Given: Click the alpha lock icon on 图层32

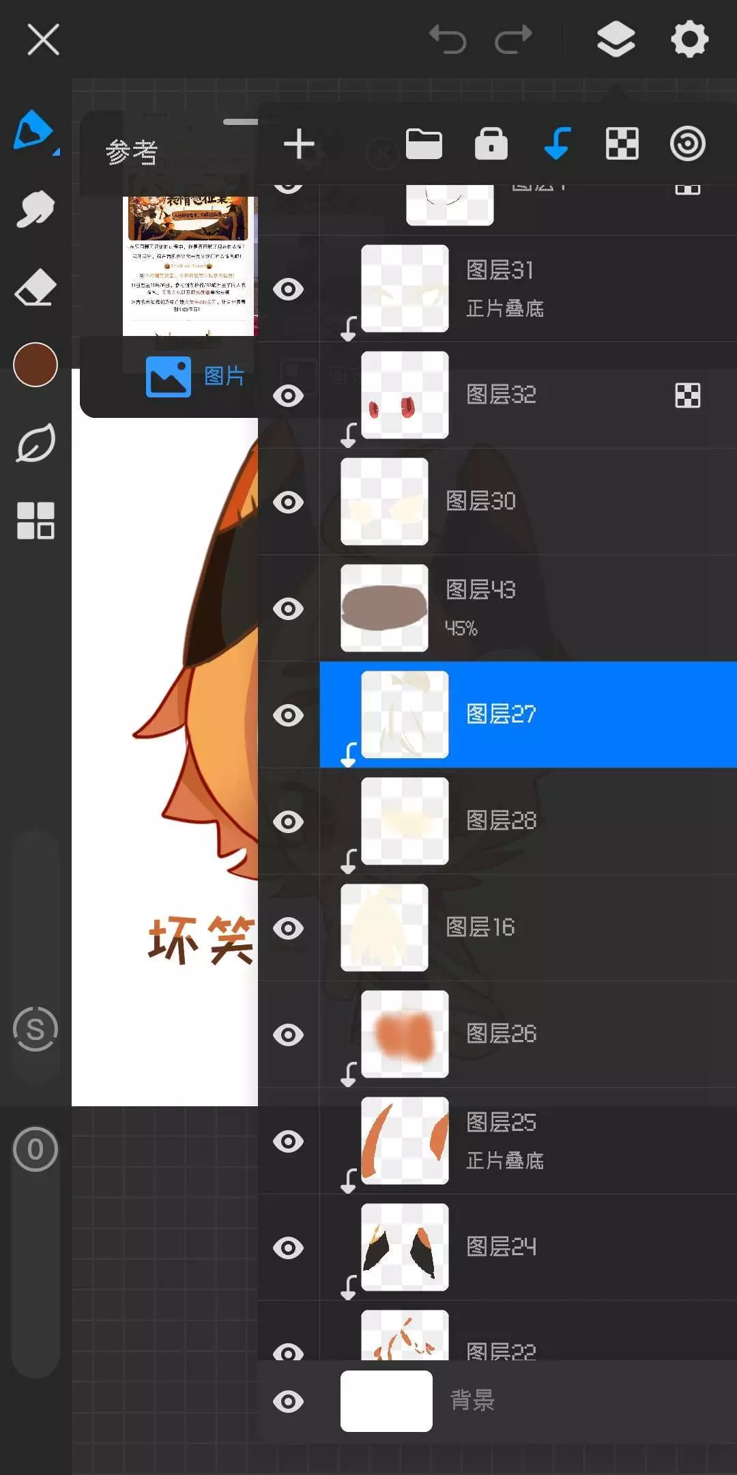Looking at the screenshot, I should click(x=687, y=395).
